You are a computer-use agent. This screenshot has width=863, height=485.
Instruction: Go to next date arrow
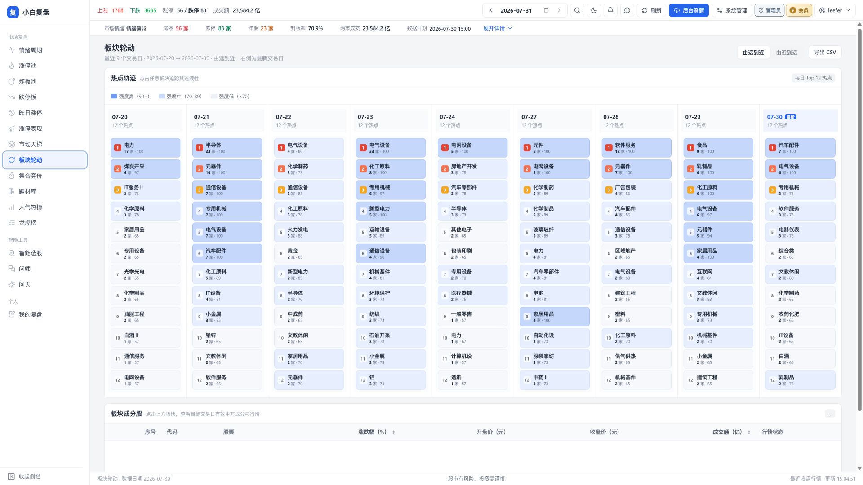tap(559, 10)
